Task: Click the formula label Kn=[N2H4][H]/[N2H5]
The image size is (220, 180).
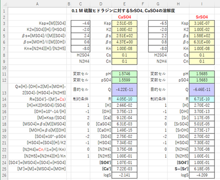Action: point(45,48)
